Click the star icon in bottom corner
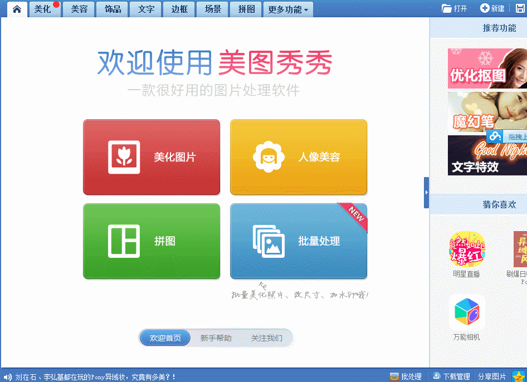The height and width of the screenshot is (382, 527). tap(519, 376)
